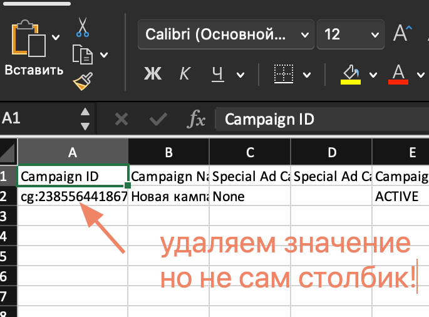Open the fill color dropdown arrow
The height and width of the screenshot is (317, 429).
tap(373, 75)
